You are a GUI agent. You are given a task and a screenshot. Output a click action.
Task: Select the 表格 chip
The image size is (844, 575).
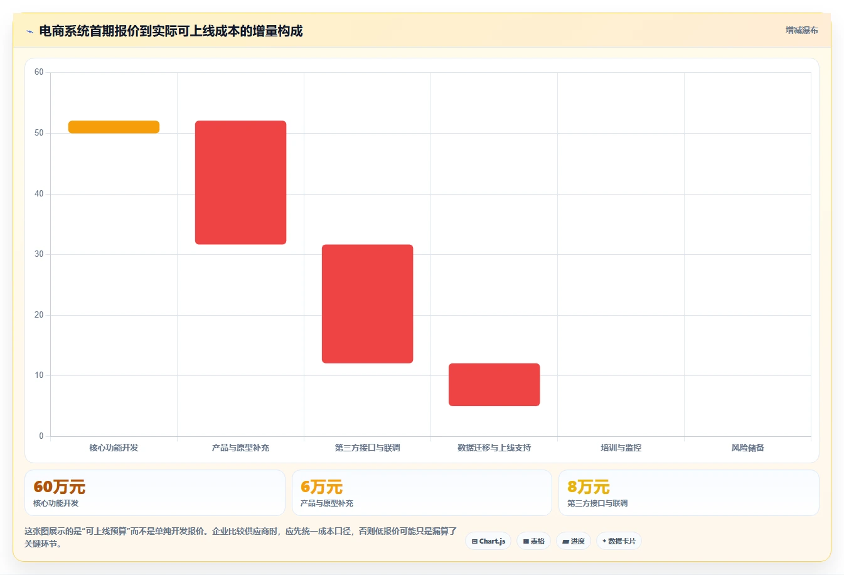(x=533, y=541)
